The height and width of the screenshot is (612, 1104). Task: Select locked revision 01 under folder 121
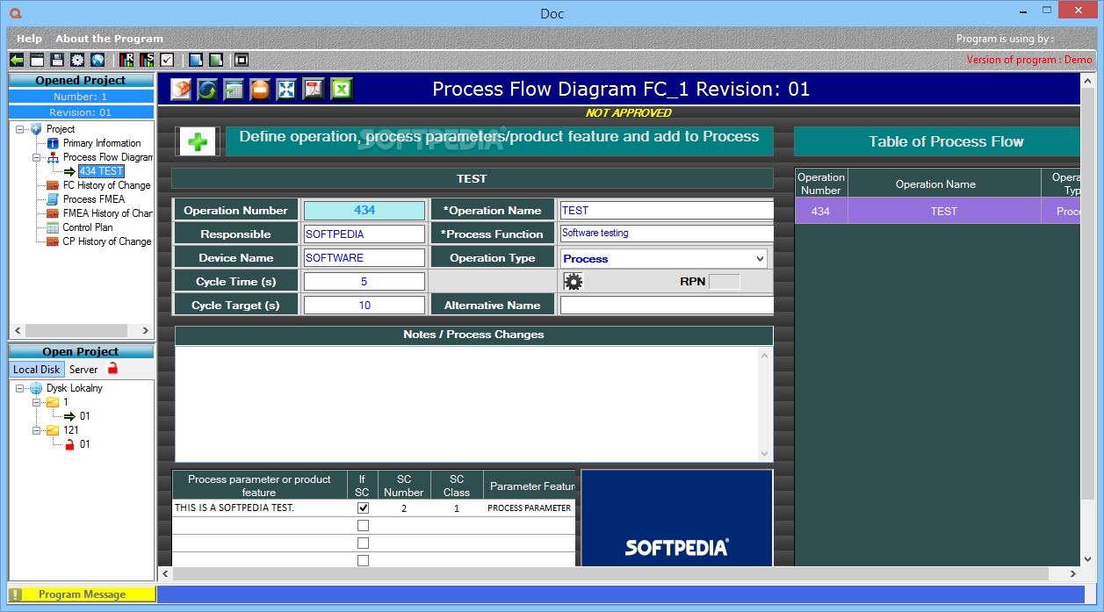85,444
